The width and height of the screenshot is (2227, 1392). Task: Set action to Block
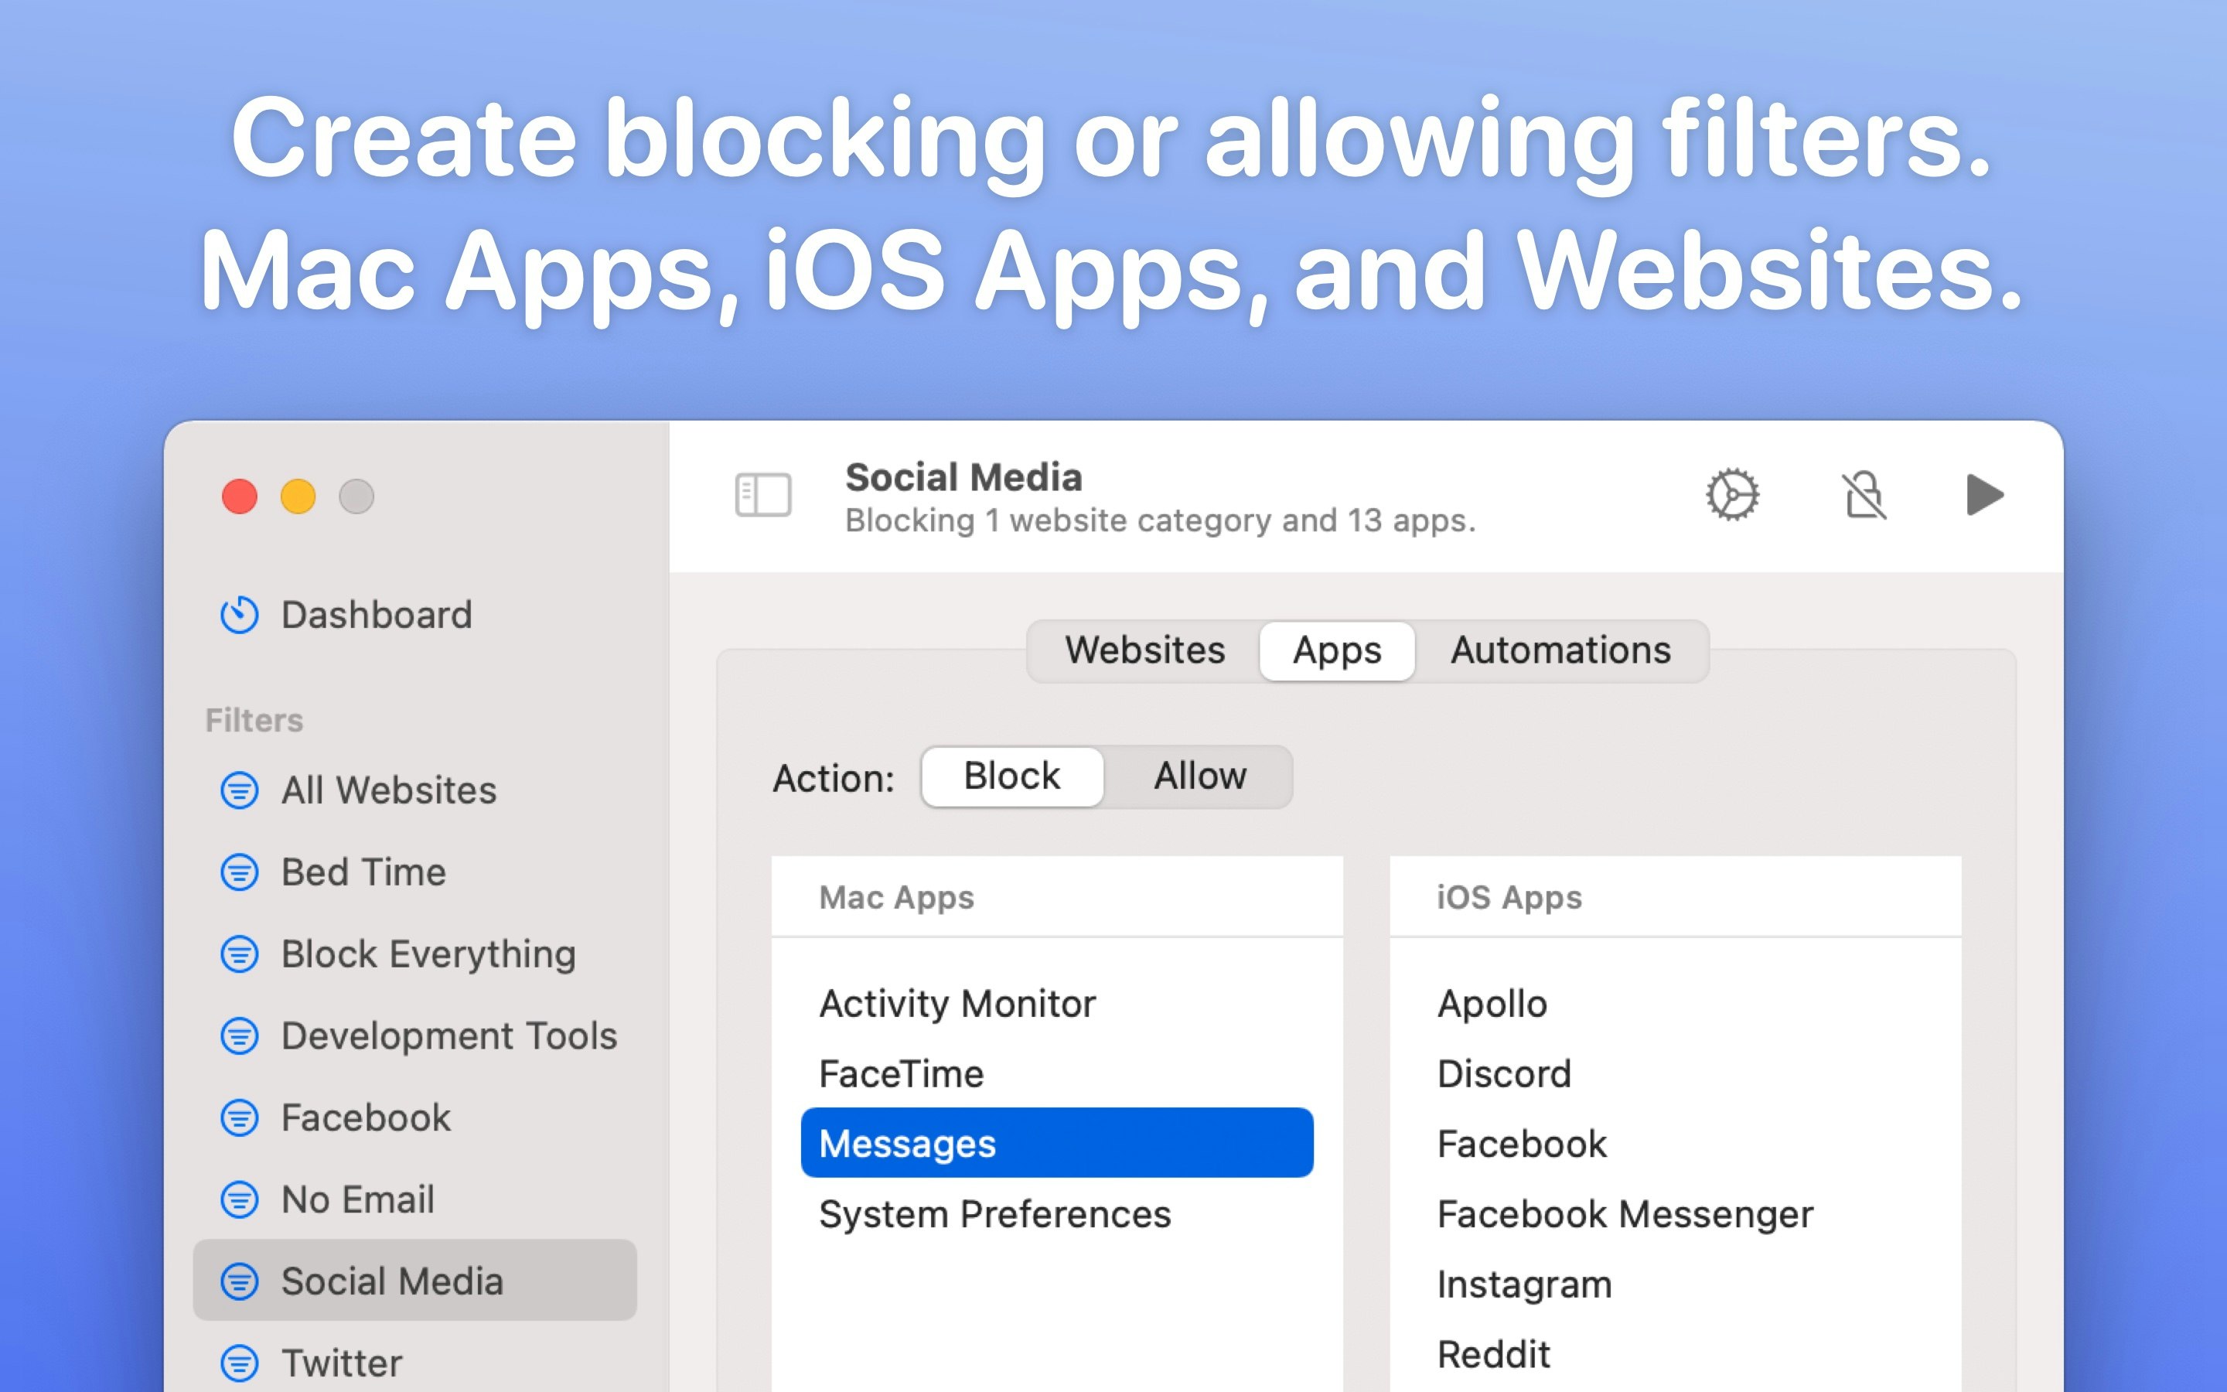point(1011,776)
